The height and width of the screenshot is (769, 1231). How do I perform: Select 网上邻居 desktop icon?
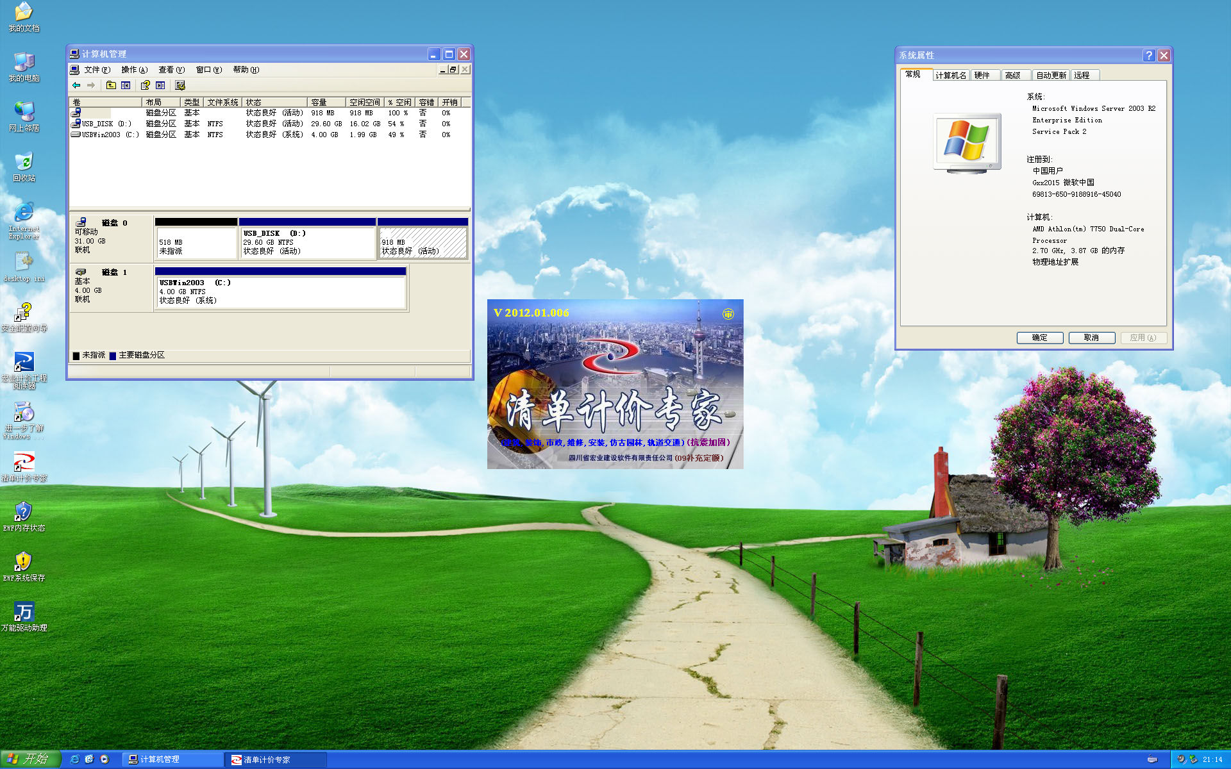coord(24,117)
